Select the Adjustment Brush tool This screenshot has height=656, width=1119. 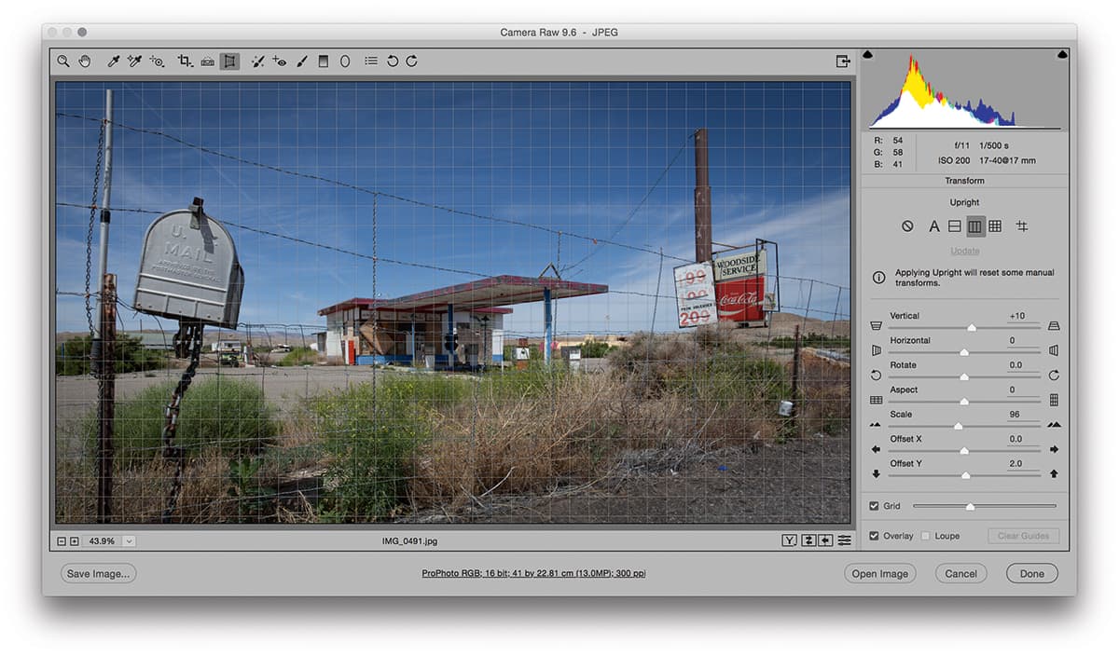coord(302,61)
